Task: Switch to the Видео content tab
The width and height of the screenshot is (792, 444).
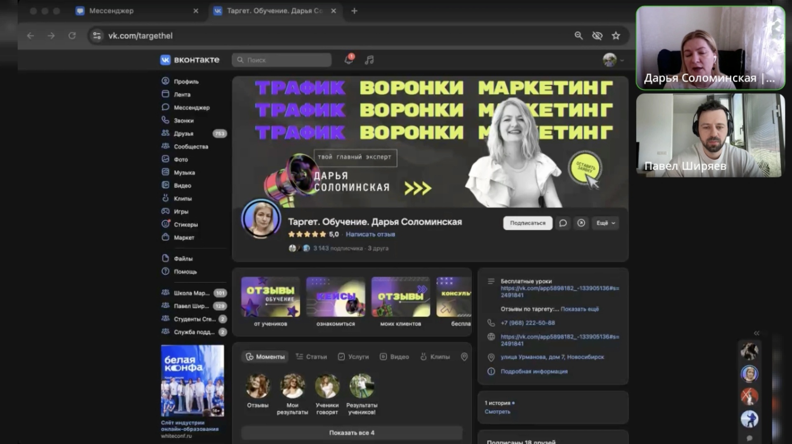Action: click(394, 357)
